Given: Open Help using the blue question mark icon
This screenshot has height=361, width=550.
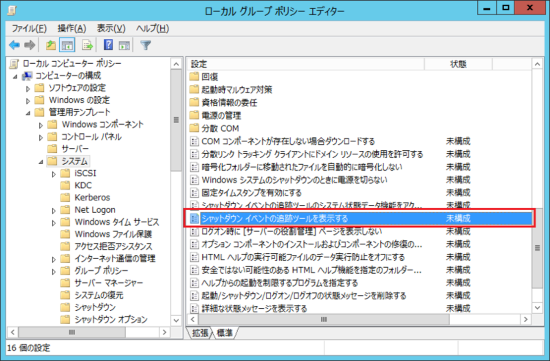Looking at the screenshot, I should [x=108, y=45].
